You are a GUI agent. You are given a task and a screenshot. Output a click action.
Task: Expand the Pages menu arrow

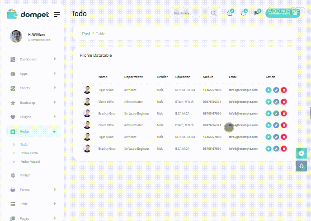(55, 218)
